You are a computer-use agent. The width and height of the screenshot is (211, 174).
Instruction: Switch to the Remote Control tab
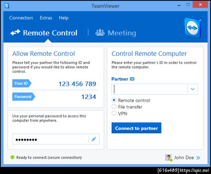[x=44, y=33]
